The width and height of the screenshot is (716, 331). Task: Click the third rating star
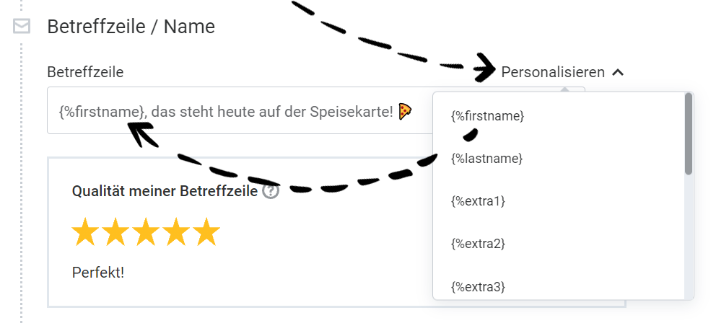146,232
